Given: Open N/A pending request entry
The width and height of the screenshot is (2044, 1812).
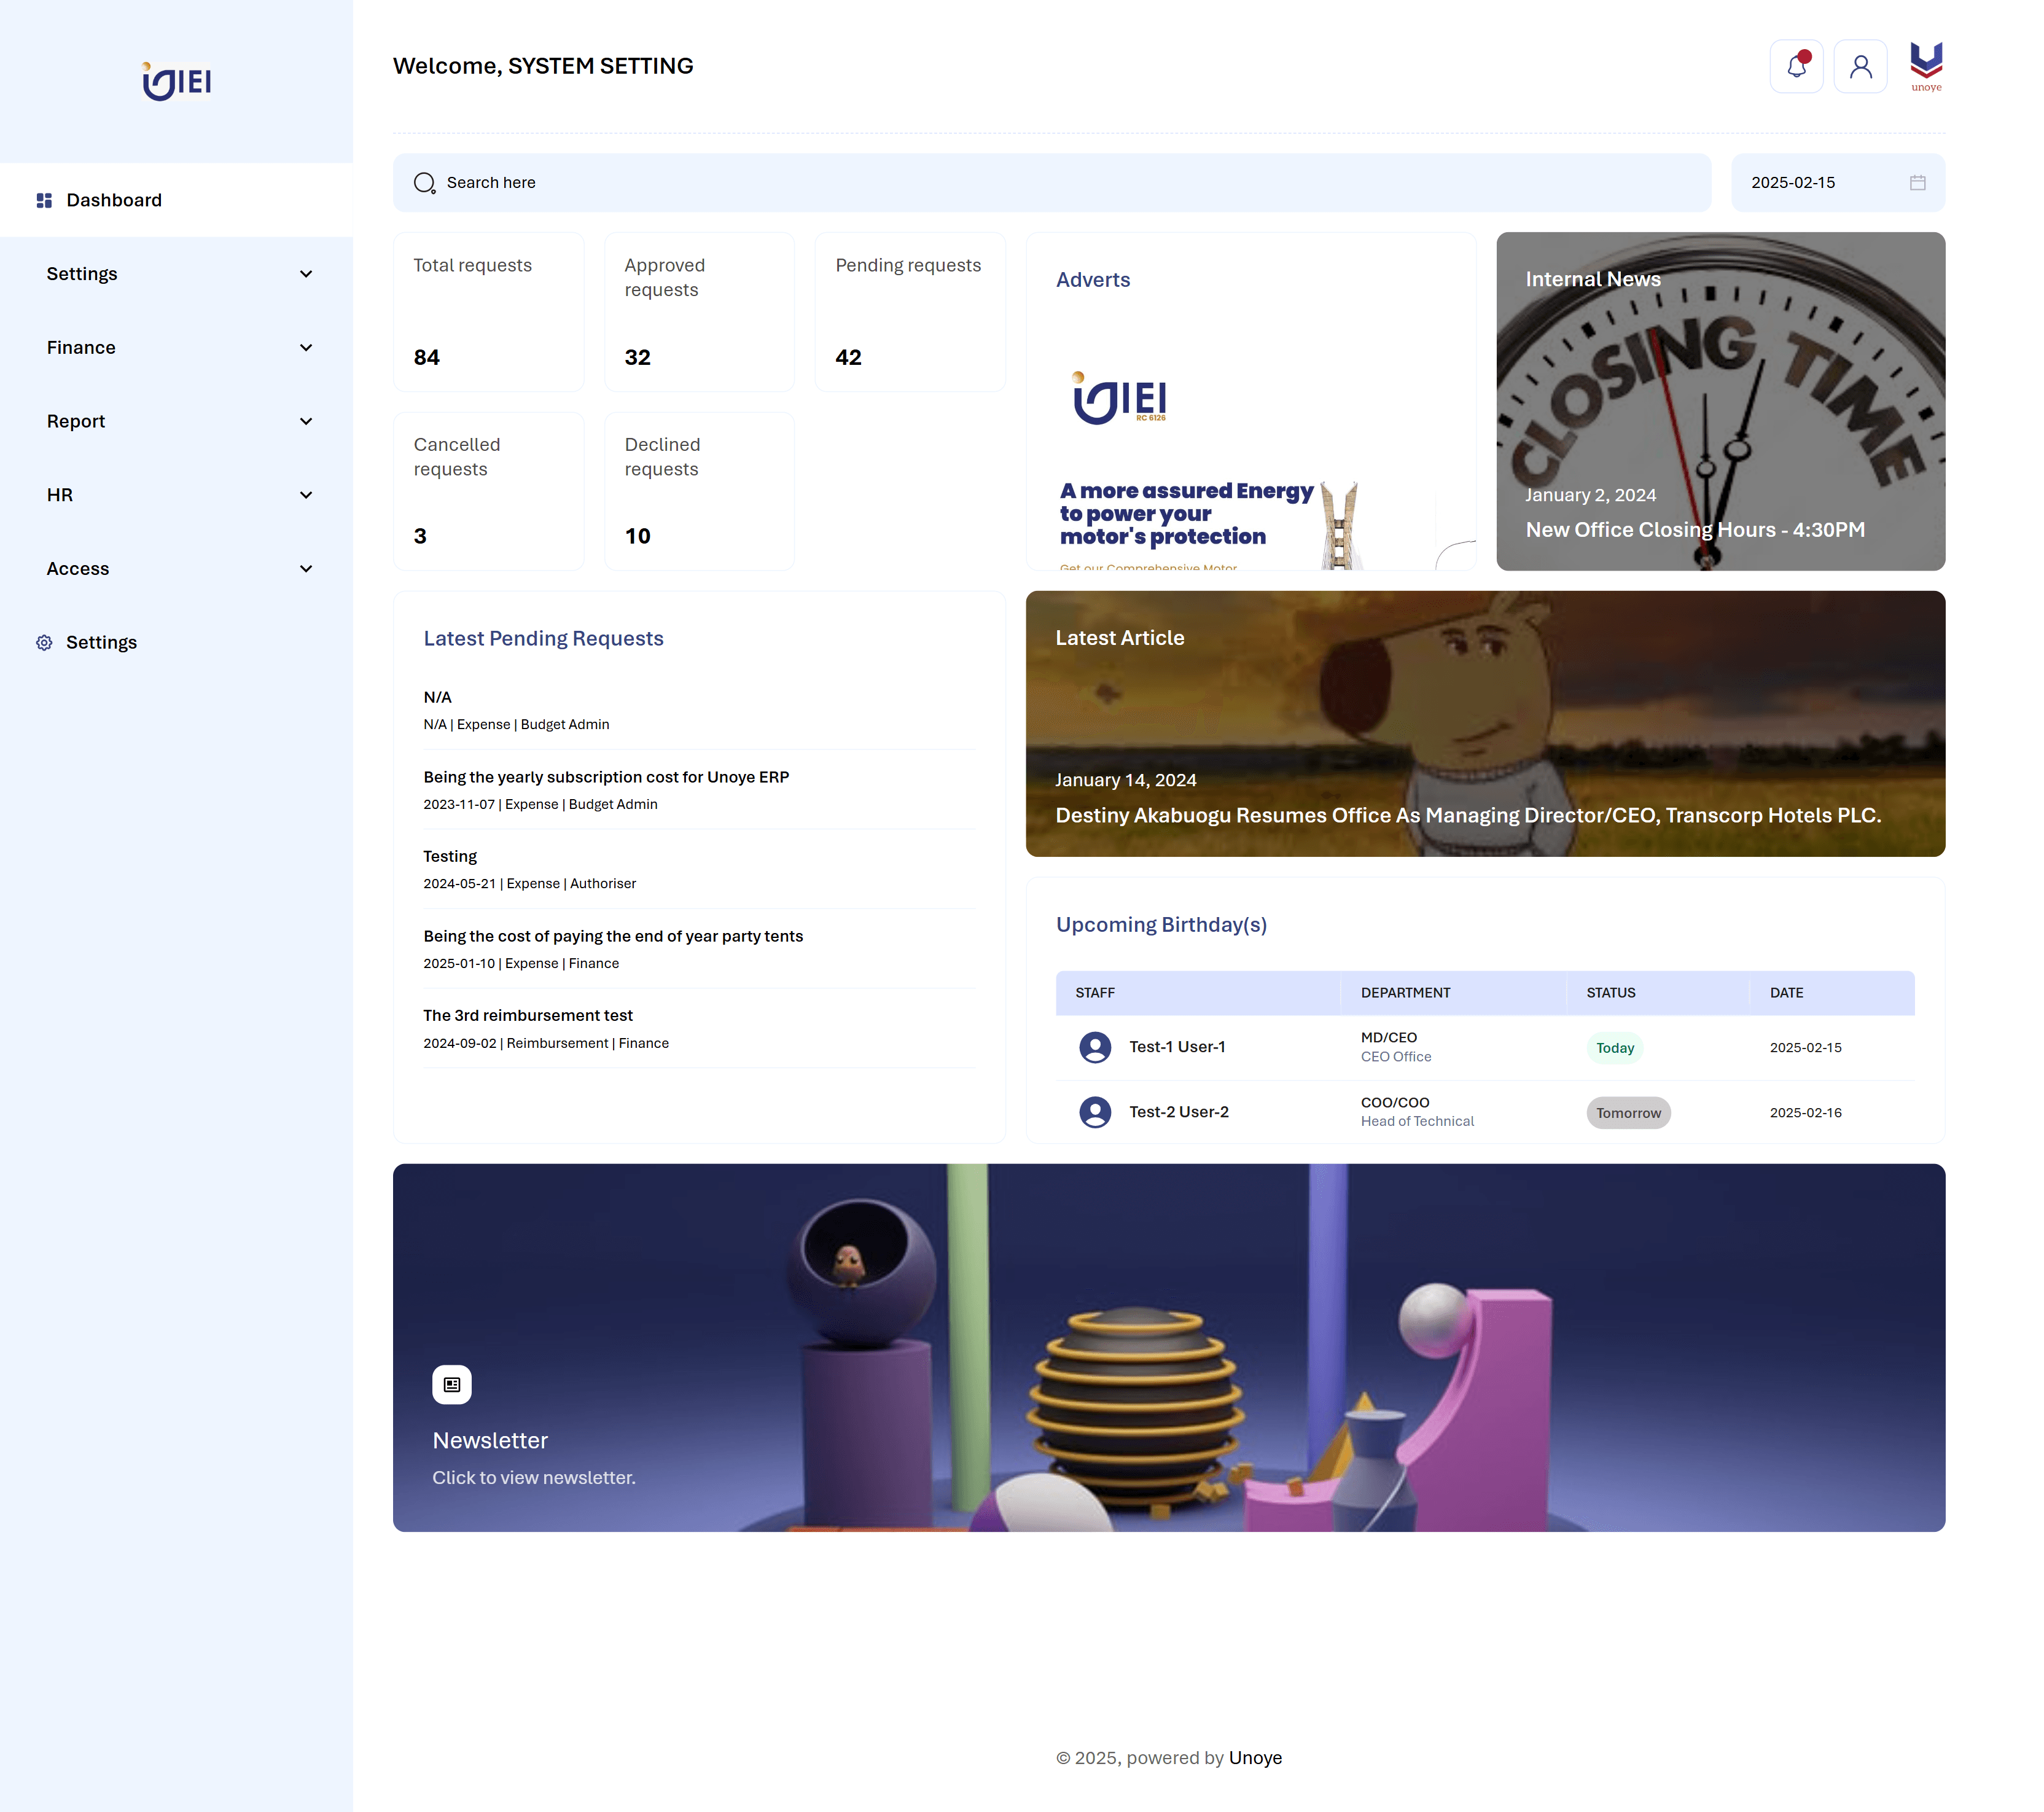Looking at the screenshot, I should click(x=699, y=710).
